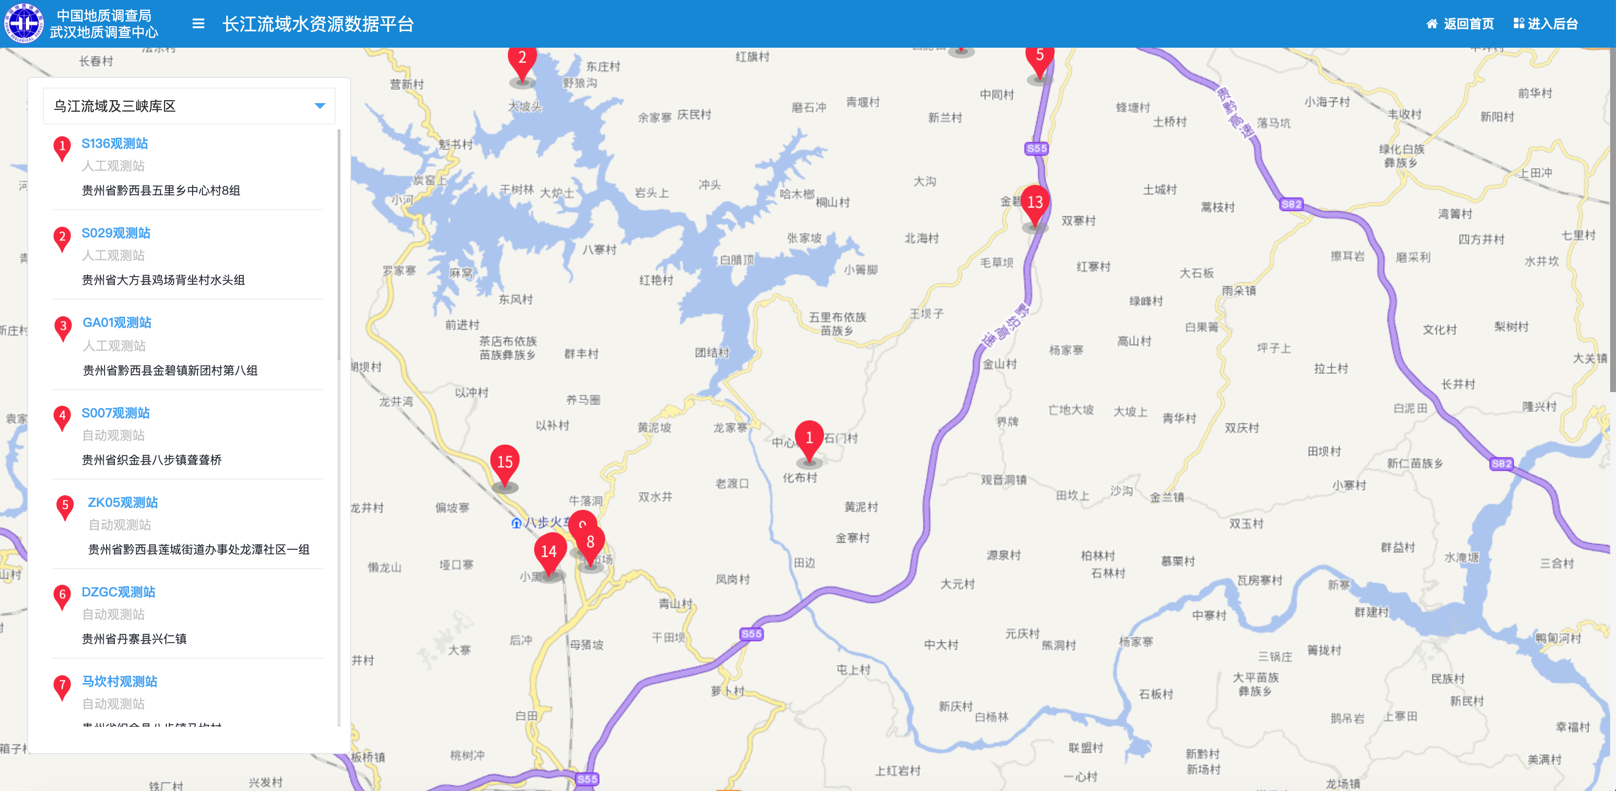The image size is (1616, 791).
Task: Click the dropdown arrow of basin selector
Action: coord(320,106)
